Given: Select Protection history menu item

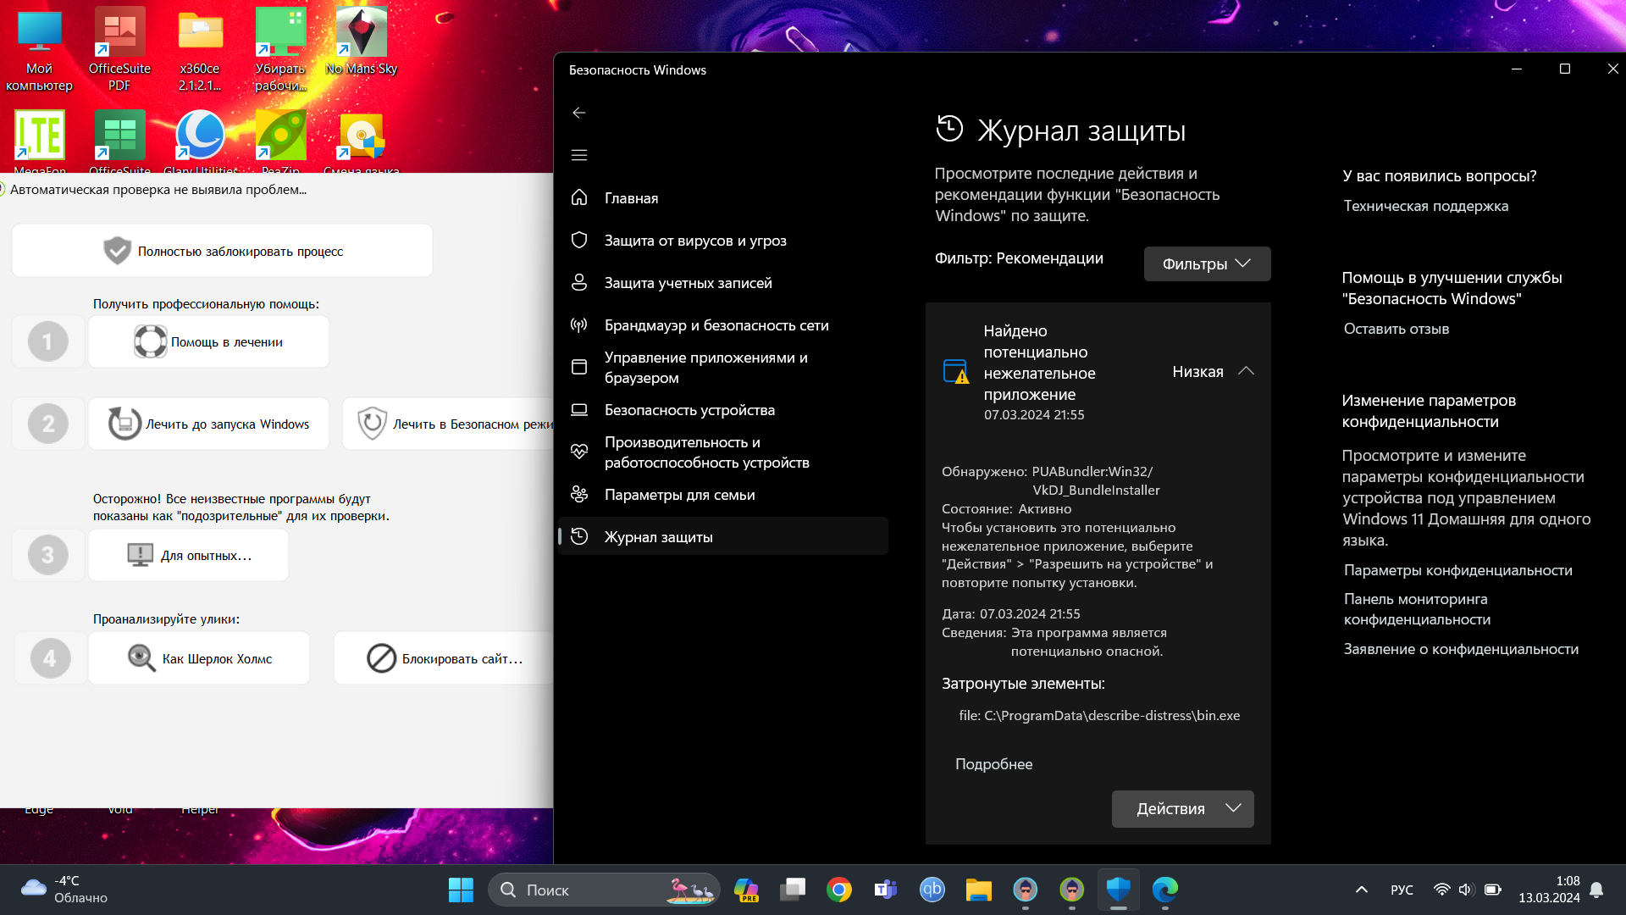Looking at the screenshot, I should coord(658,537).
